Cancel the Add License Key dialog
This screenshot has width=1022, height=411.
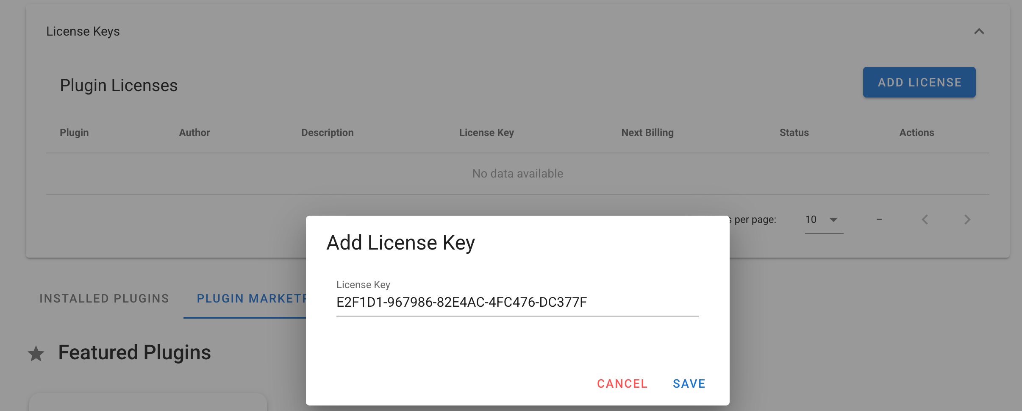[x=622, y=383]
